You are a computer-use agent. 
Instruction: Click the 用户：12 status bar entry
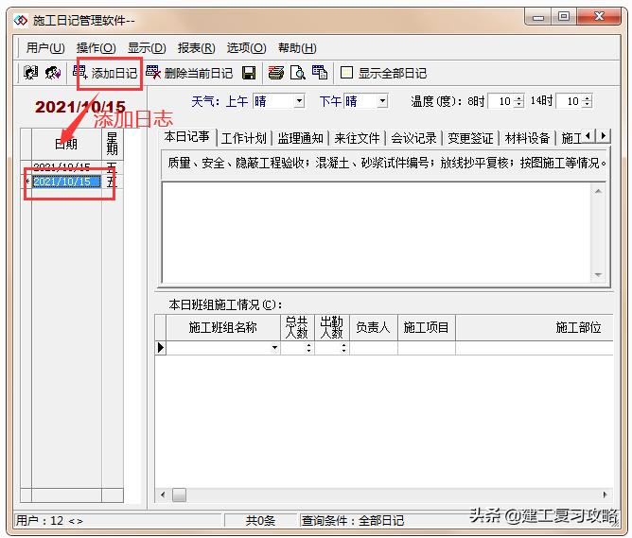point(49,521)
